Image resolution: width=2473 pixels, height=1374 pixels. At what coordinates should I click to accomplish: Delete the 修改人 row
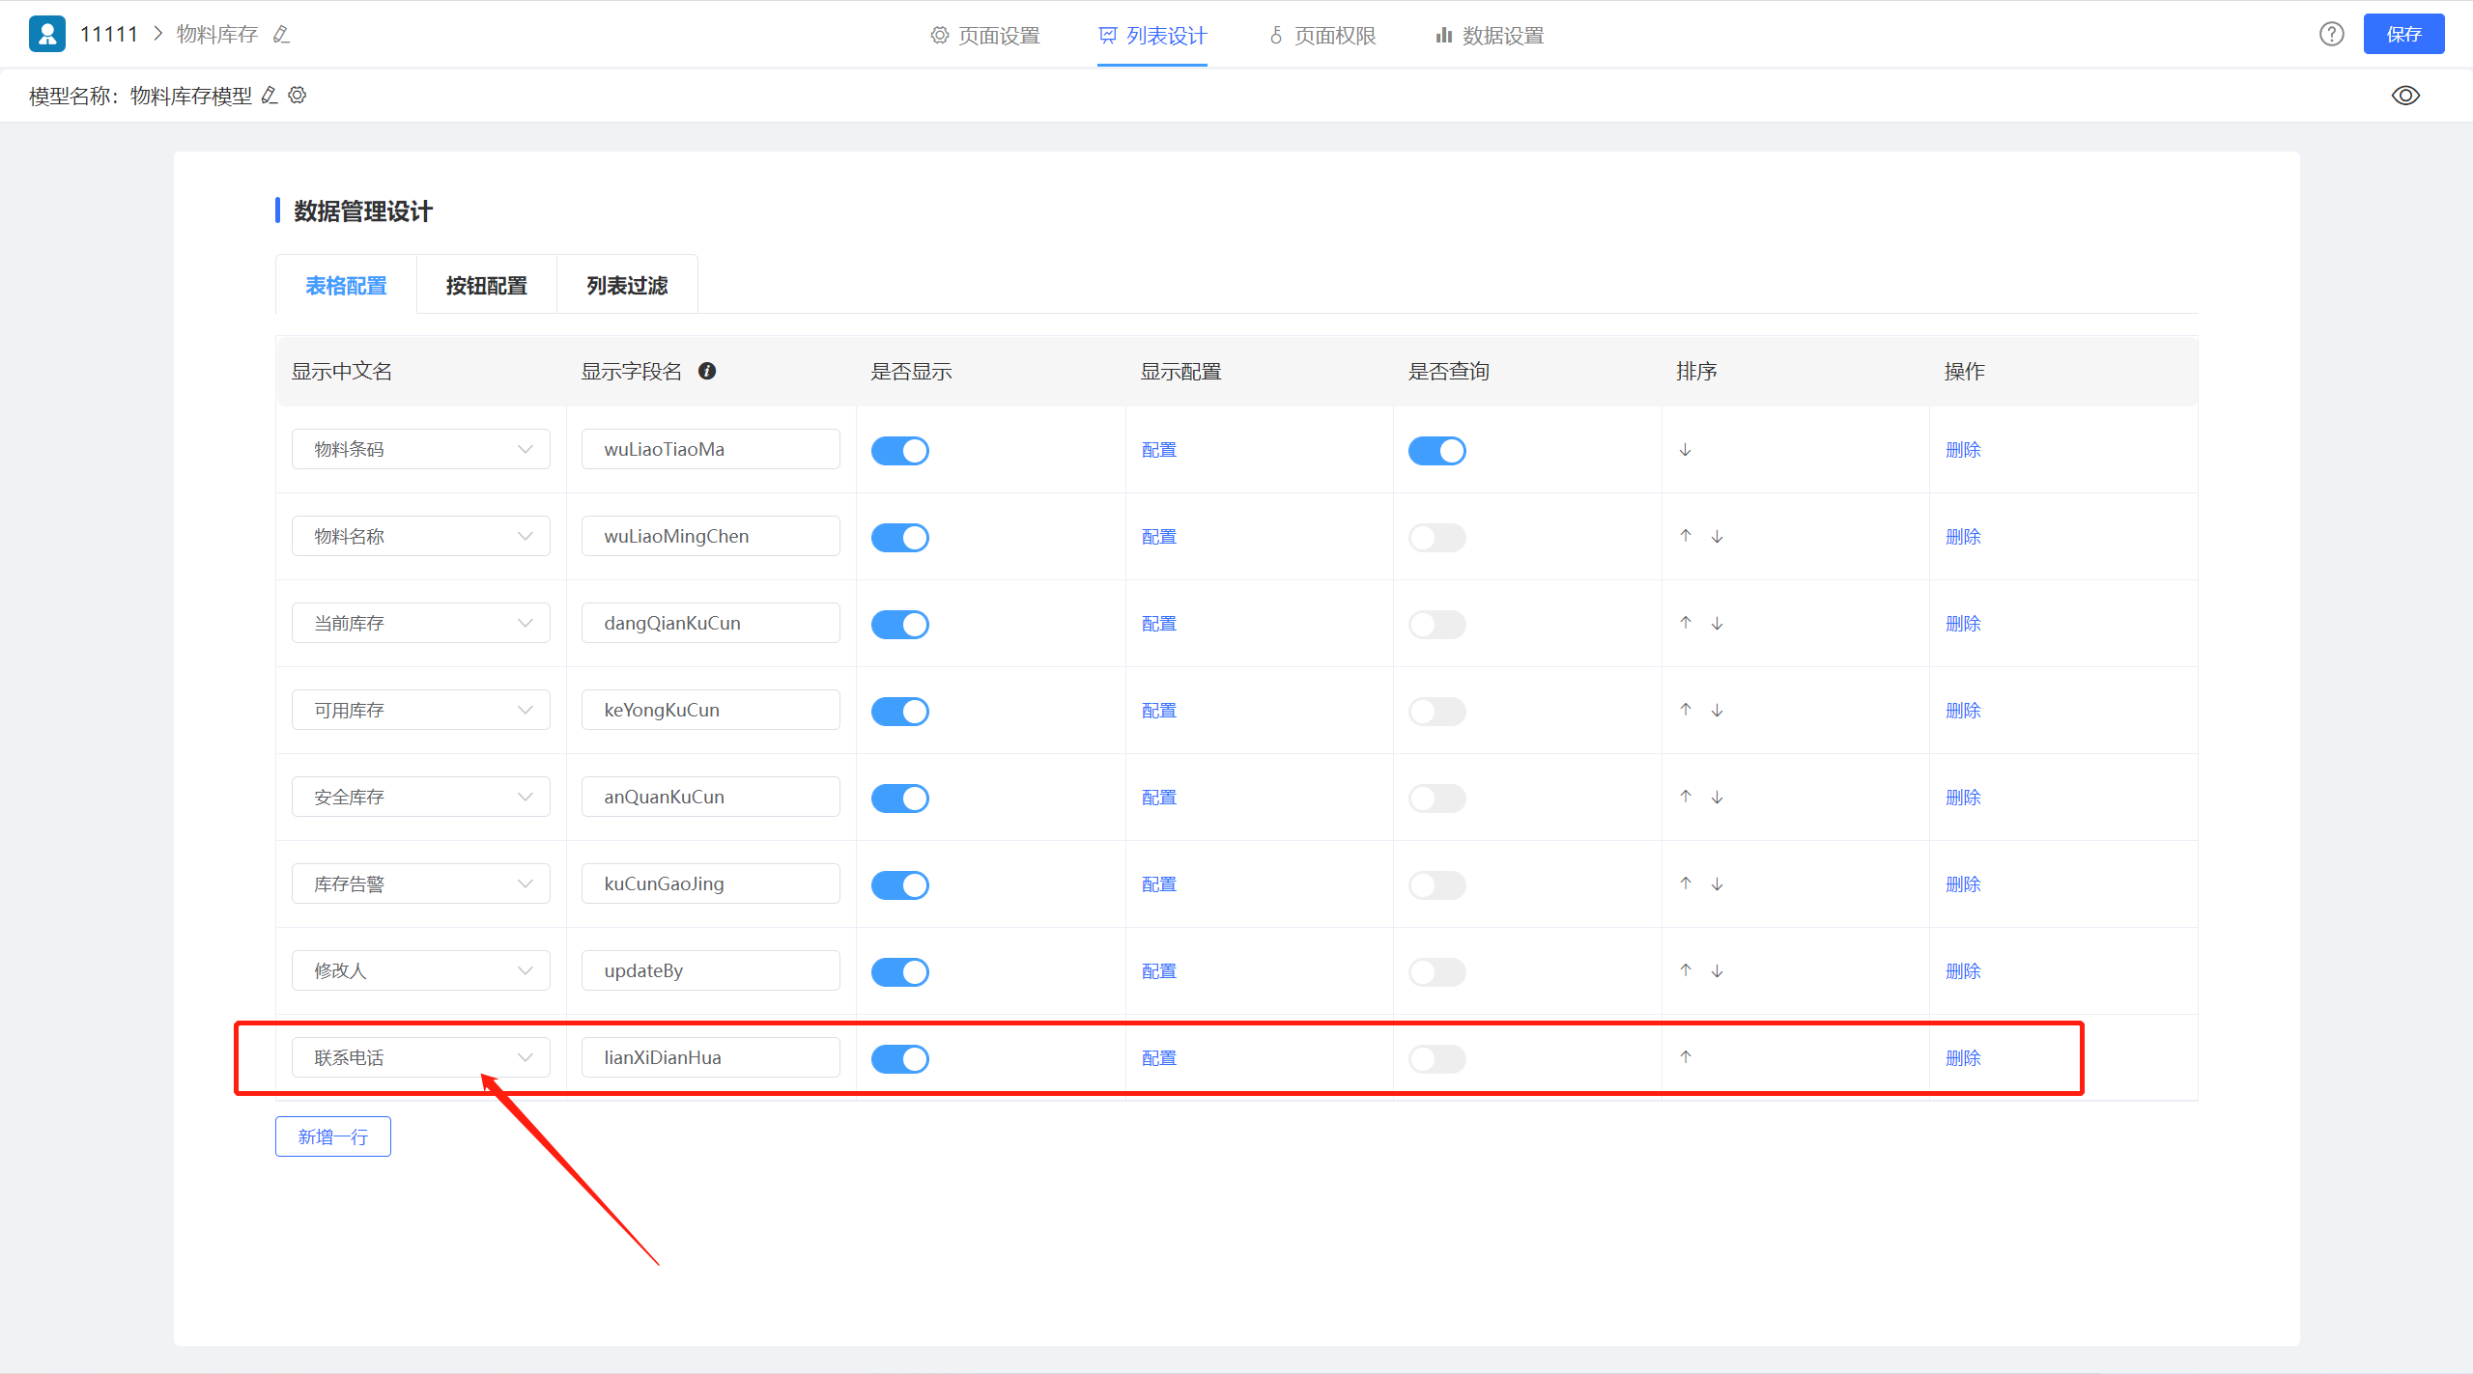(x=1963, y=971)
